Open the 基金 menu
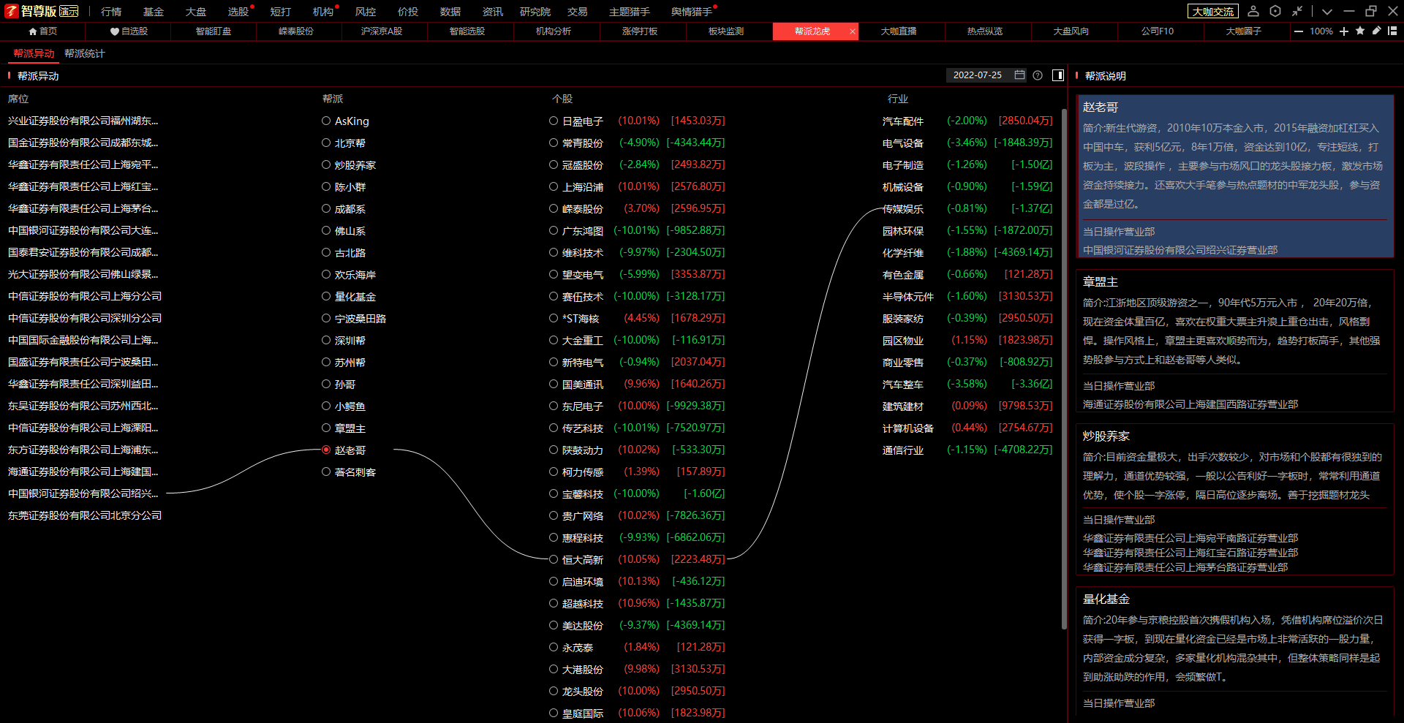This screenshot has width=1404, height=723. pyautogui.click(x=154, y=12)
